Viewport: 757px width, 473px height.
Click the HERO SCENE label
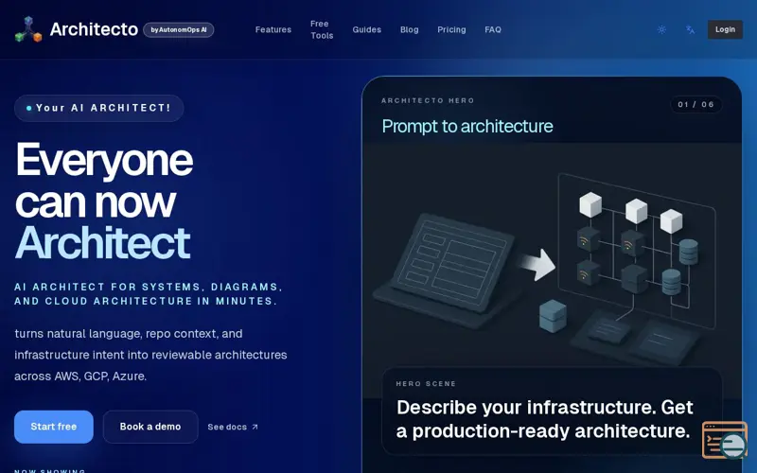426,384
